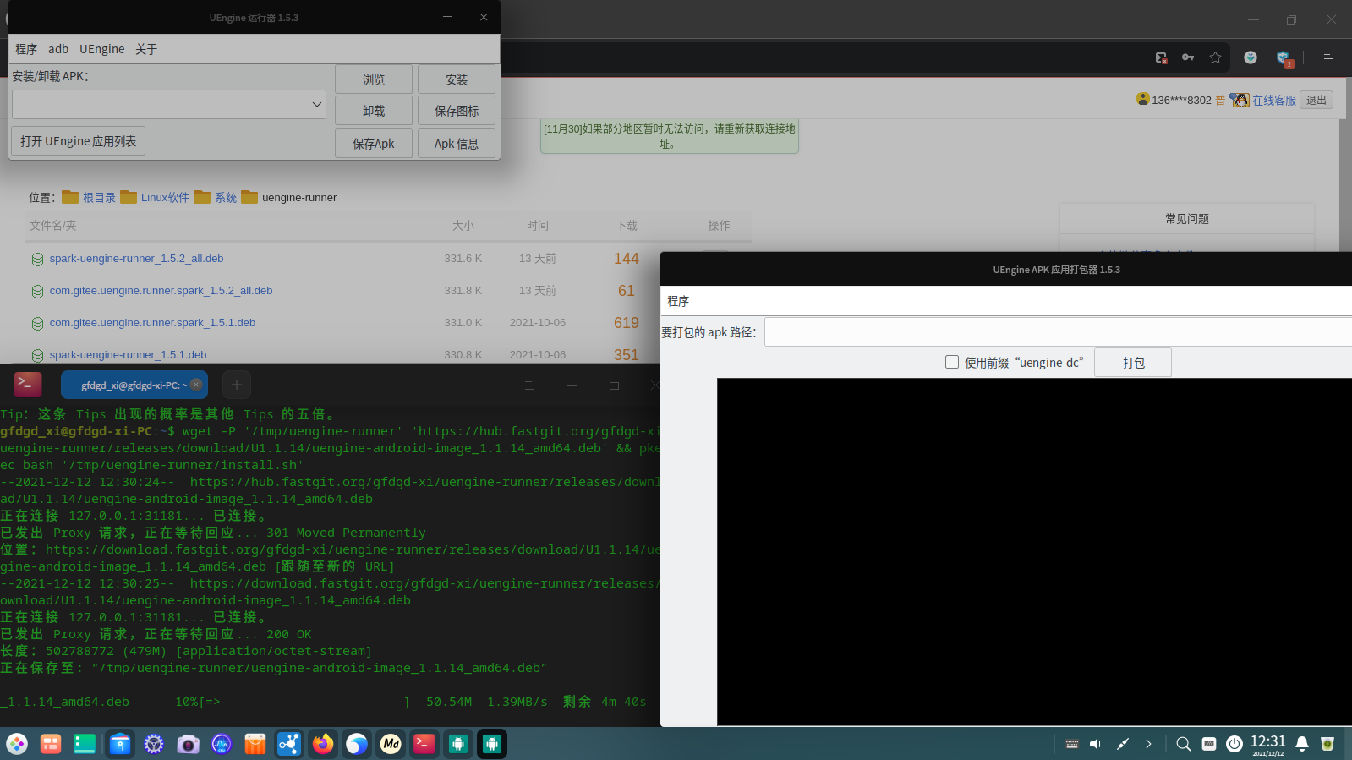Image resolution: width=1352 pixels, height=760 pixels.
Task: Open the adb menu in UEngine 运行器
Action: pos(58,49)
